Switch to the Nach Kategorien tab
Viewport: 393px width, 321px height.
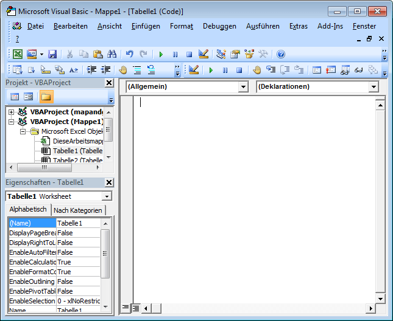point(78,210)
